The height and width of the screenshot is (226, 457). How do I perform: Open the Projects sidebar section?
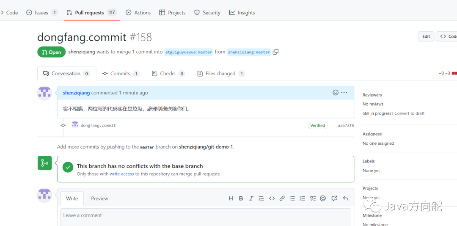[x=370, y=188]
